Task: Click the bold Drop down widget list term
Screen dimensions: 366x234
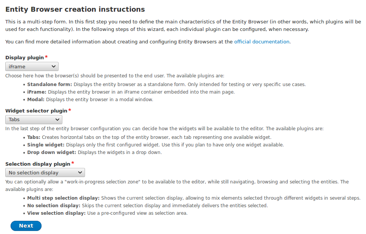Action: [52, 152]
